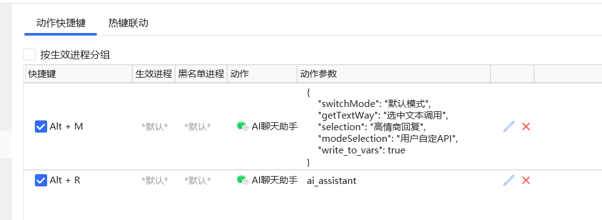Screen dimensions: 602x220
Task: Click the 黑名单进程 column header
Action: [201, 74]
